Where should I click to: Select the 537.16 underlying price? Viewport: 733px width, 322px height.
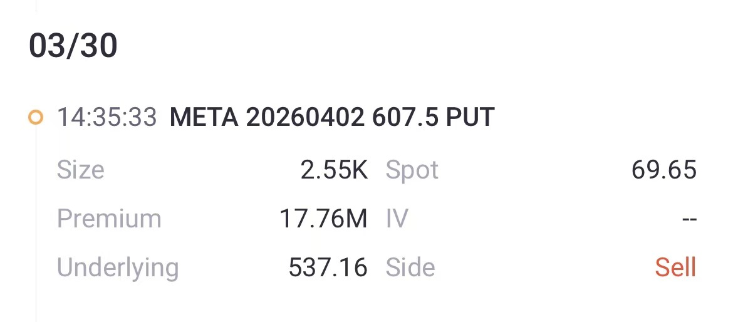pyautogui.click(x=328, y=267)
